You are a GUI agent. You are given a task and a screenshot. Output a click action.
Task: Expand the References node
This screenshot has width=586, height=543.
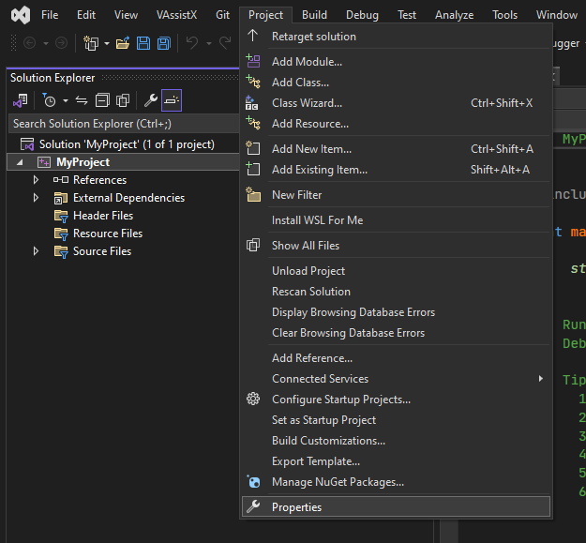coord(36,180)
